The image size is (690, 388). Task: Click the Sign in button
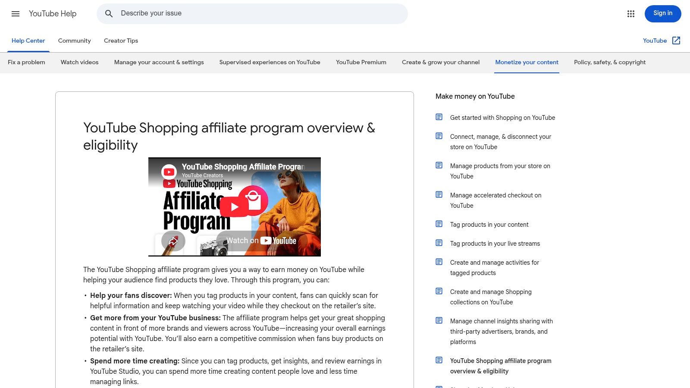[663, 14]
